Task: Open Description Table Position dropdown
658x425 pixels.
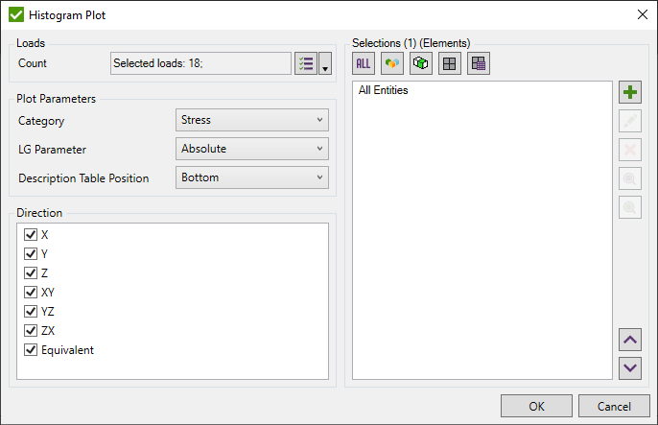Action: point(252,177)
